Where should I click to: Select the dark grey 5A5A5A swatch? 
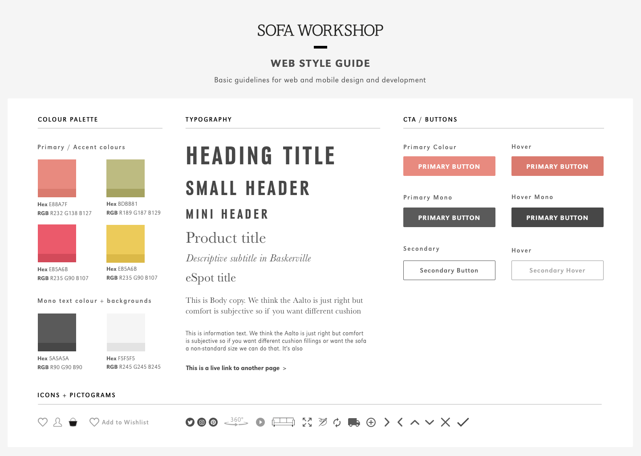point(57,332)
